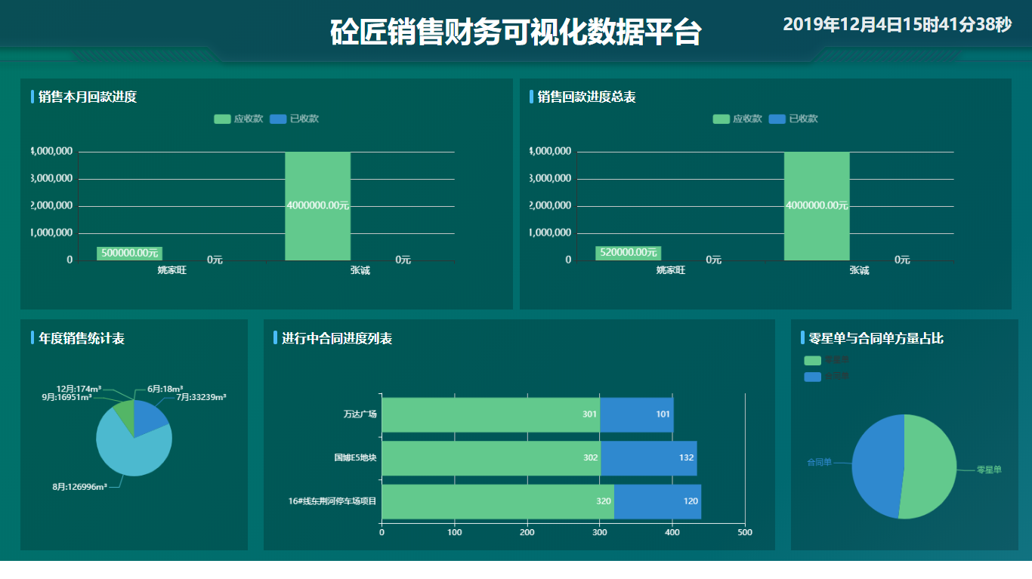
Task: Click the 进行中合同进度列表 panel title
Action: pyautogui.click(x=337, y=338)
